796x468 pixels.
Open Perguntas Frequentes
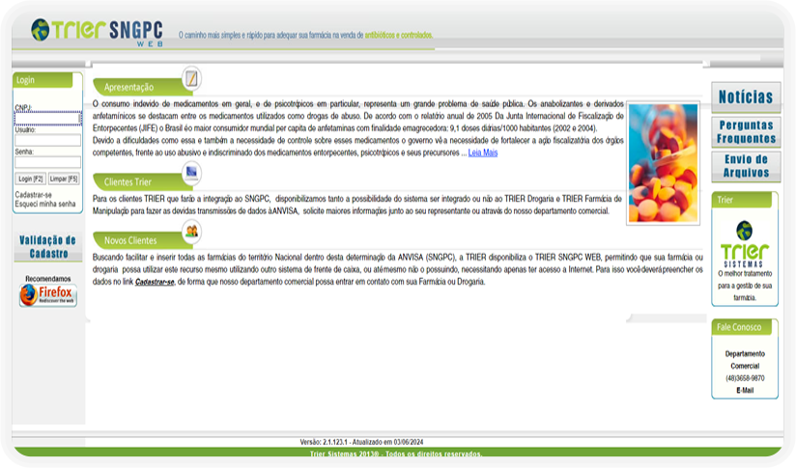(746, 132)
